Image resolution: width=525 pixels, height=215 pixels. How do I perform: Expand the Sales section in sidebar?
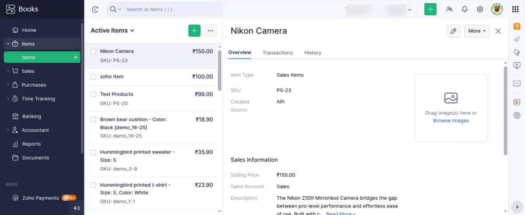(x=8, y=71)
